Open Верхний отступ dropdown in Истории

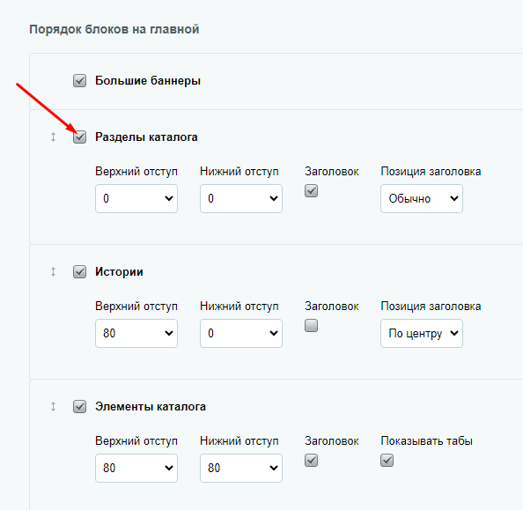click(136, 333)
